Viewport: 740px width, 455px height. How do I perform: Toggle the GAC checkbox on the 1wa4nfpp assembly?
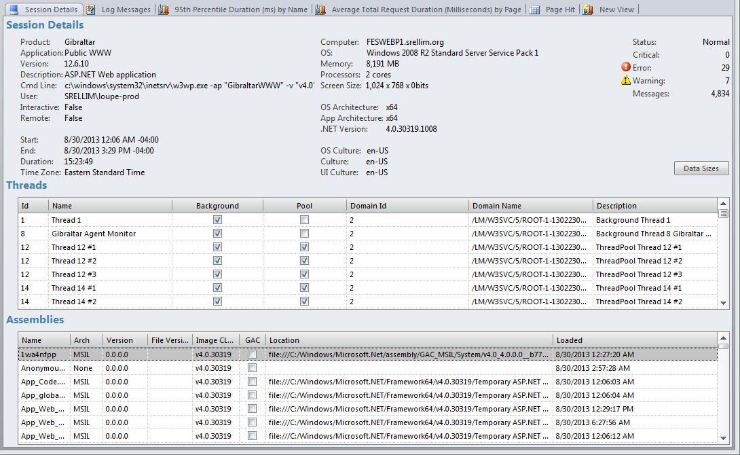251,354
